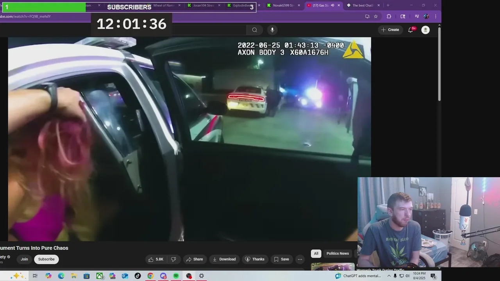Open Task View in the taskbar
Image resolution: width=500 pixels, height=281 pixels.
point(35,276)
